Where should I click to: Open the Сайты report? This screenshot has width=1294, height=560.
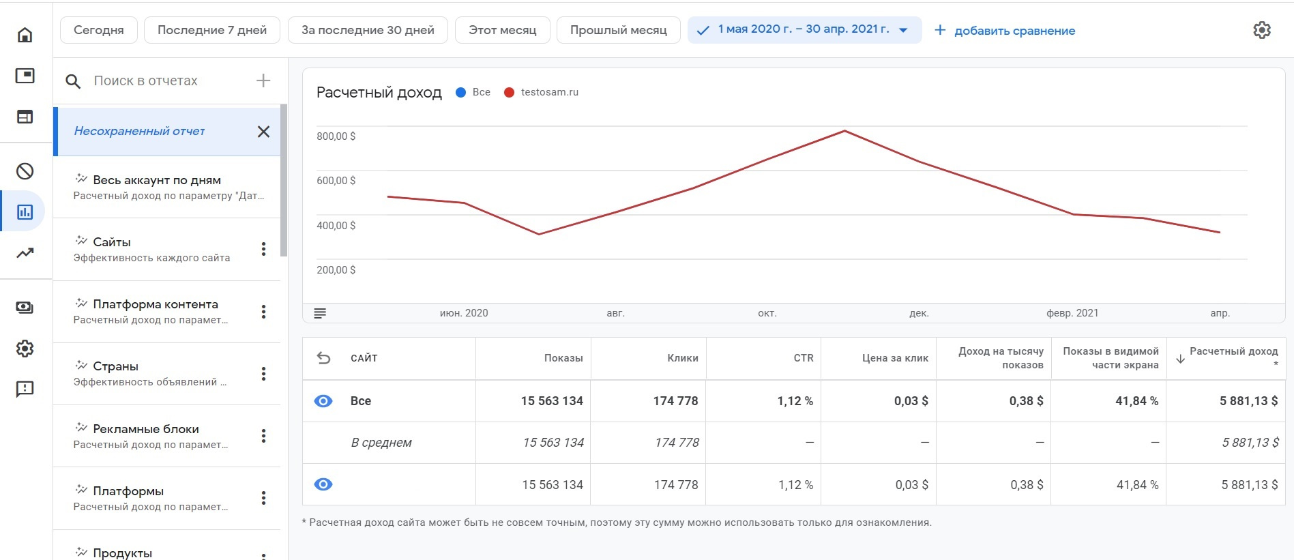(167, 249)
